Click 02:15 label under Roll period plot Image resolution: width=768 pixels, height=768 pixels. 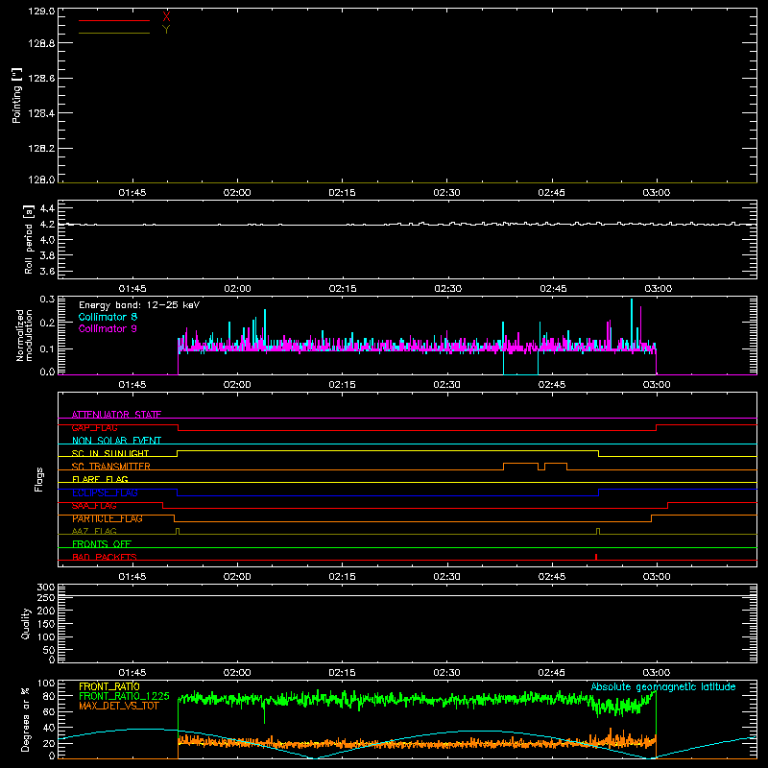coord(343,289)
